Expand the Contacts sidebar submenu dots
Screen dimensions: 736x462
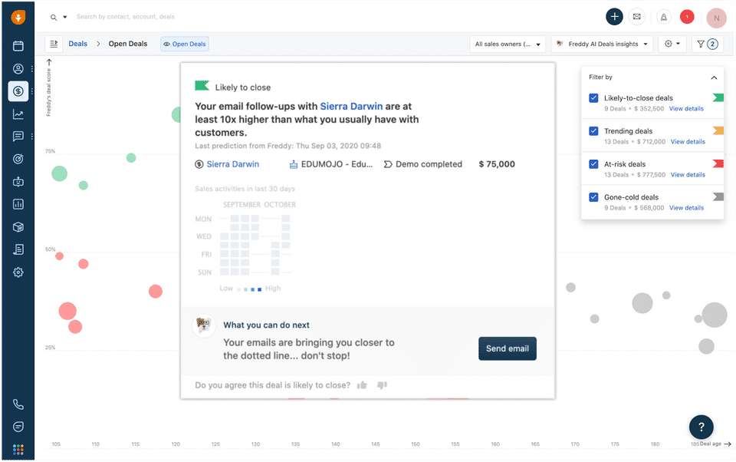click(32, 68)
